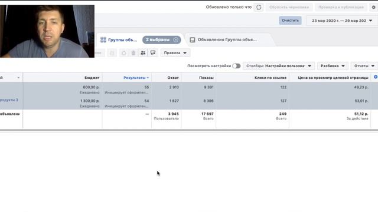Open the продукты 3 ad set link
378x212 pixels.
[9, 100]
